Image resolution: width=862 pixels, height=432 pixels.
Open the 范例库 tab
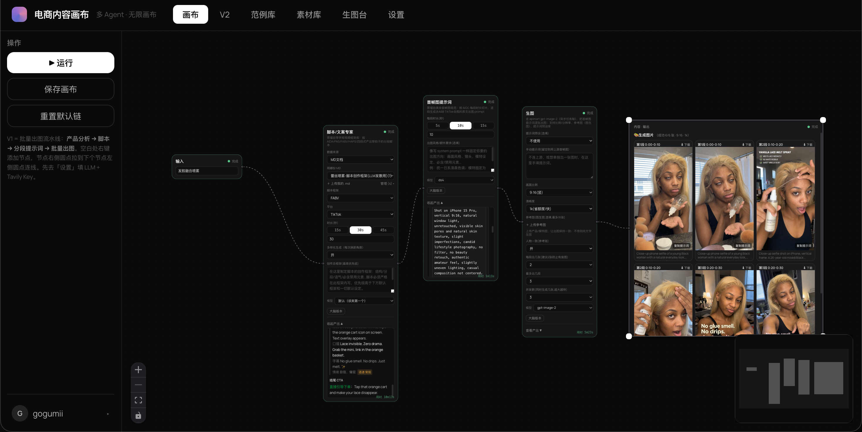pos(263,14)
